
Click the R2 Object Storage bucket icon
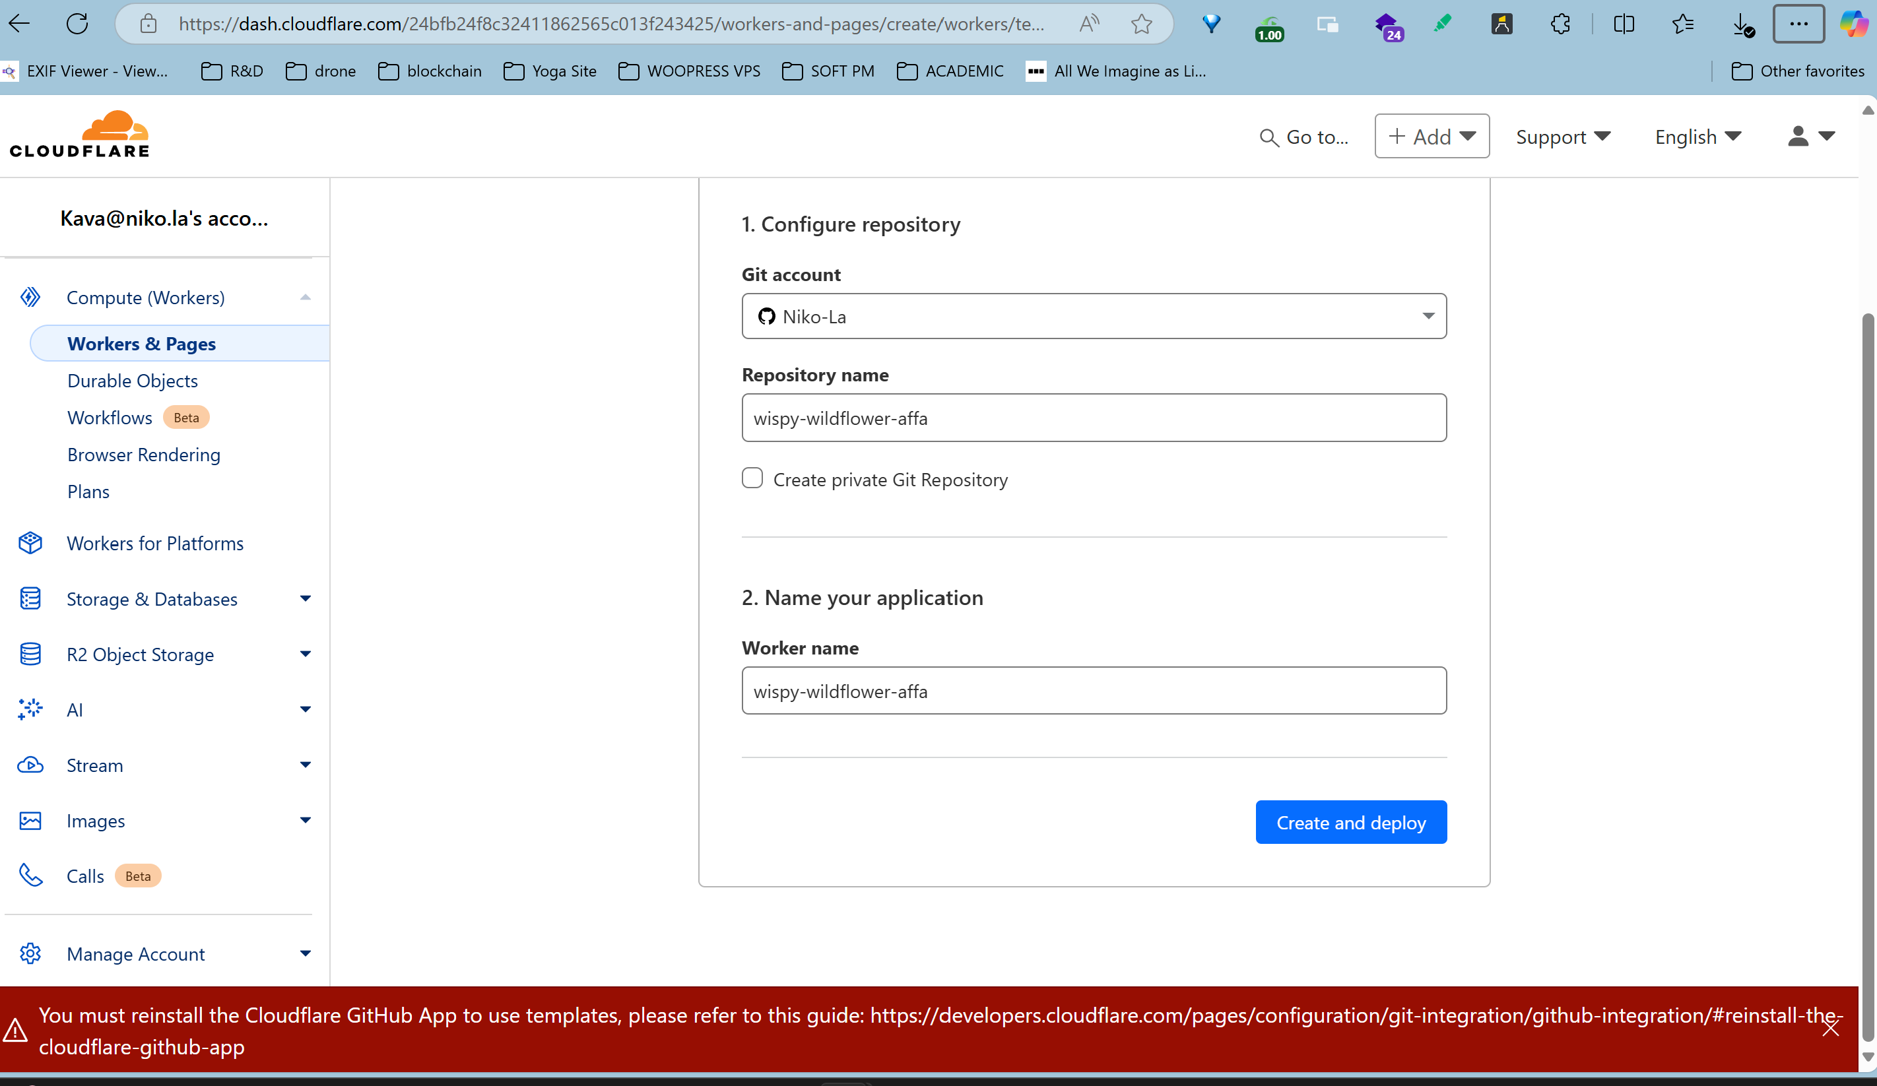(30, 654)
